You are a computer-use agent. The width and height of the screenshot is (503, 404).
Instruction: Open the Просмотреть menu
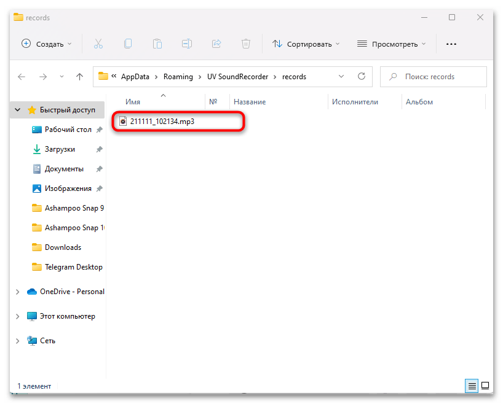coord(391,44)
